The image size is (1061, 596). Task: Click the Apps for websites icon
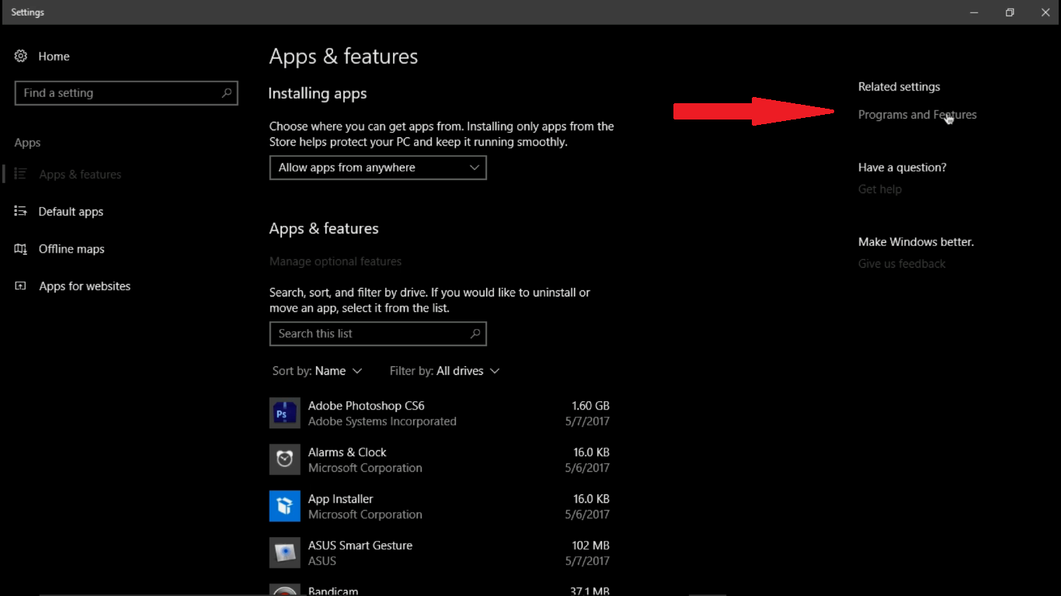[21, 286]
